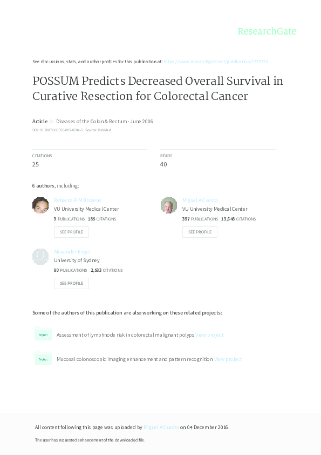Open uploader Miguel A Cuesta link in footer
Image resolution: width=321 pixels, height=455 pixels.
161,427
